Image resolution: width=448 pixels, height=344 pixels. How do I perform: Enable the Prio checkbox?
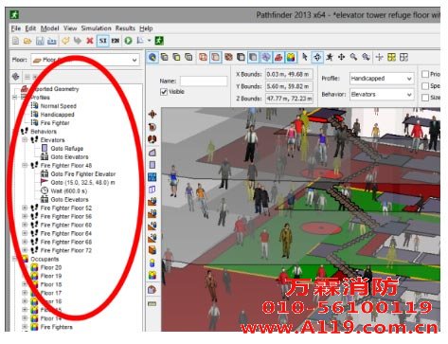click(425, 74)
